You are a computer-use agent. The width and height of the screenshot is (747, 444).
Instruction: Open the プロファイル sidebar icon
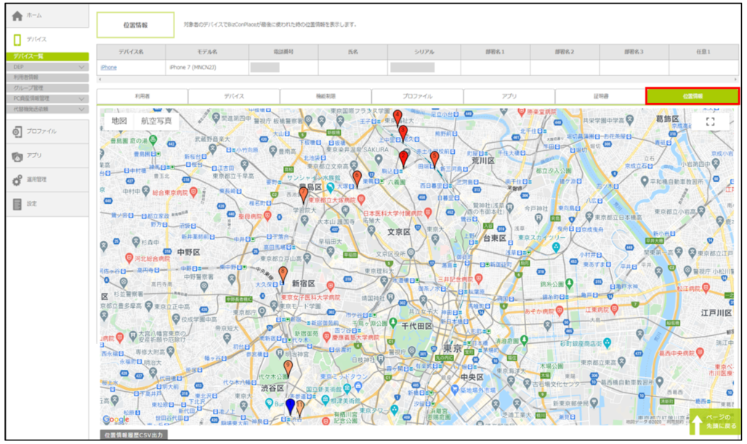click(17, 131)
